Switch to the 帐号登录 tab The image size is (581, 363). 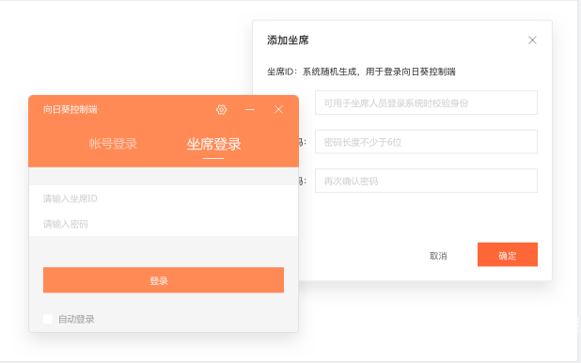(113, 144)
